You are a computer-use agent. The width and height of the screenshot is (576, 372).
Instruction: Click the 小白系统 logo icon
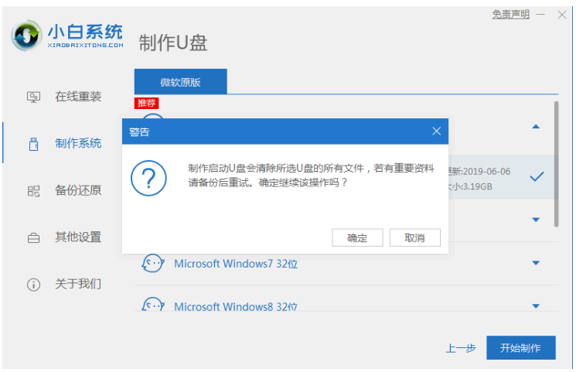coord(27,36)
